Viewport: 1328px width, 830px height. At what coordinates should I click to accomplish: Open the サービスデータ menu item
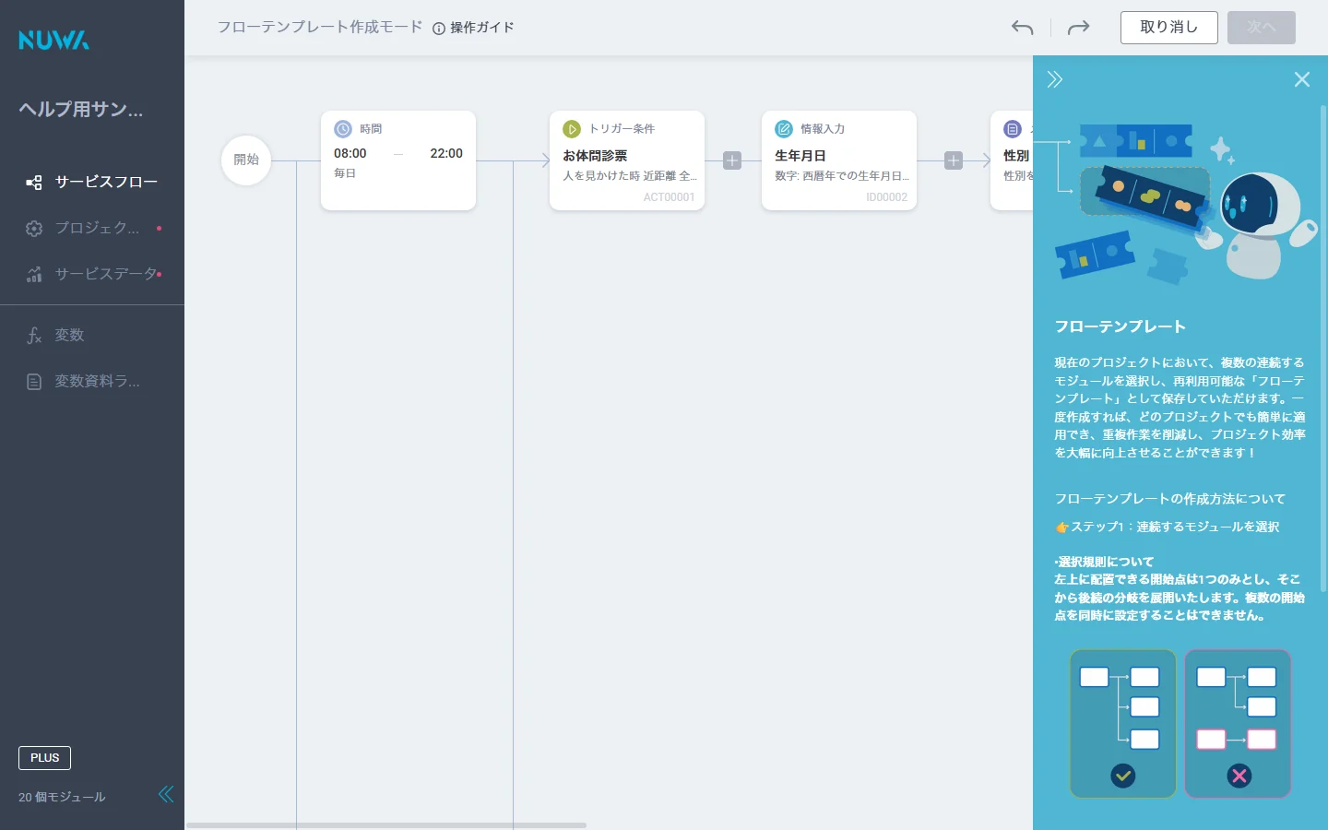pos(92,275)
